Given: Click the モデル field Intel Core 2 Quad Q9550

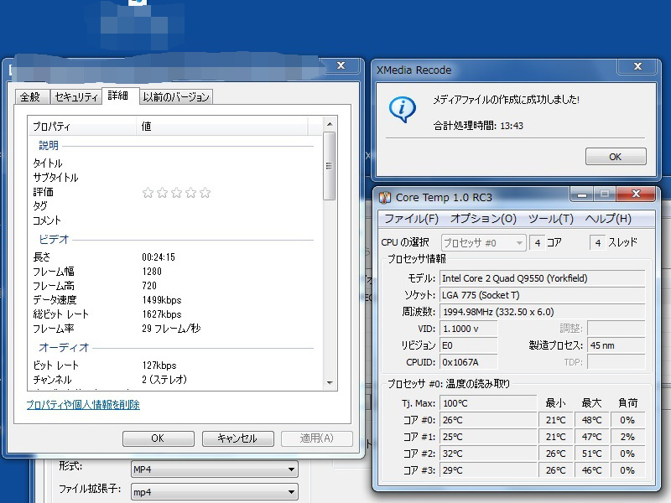Looking at the screenshot, I should 542,278.
